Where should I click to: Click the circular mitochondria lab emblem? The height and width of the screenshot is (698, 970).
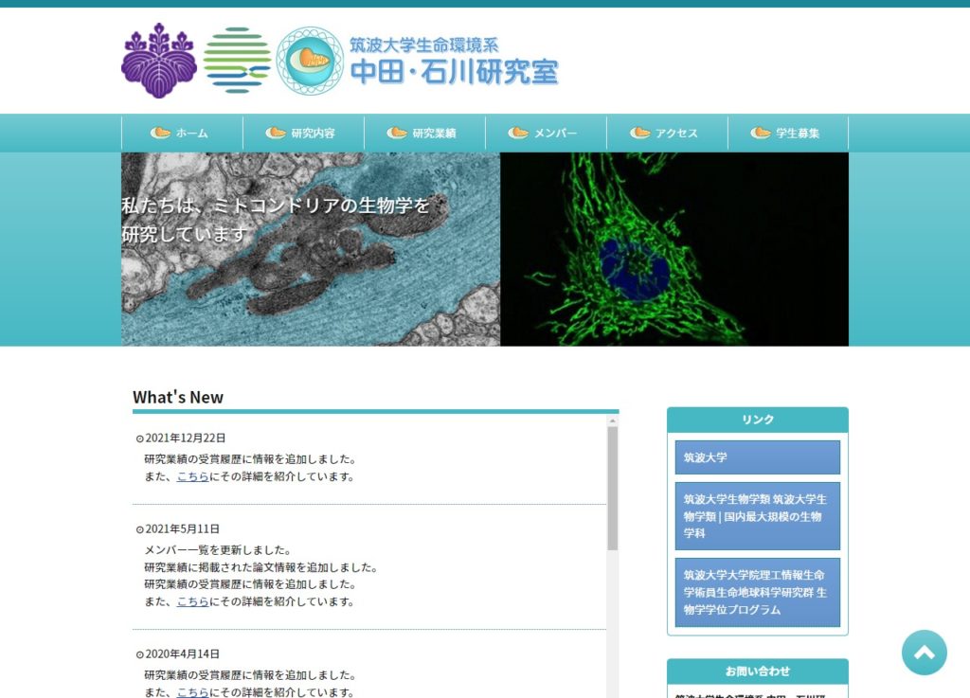coord(310,61)
